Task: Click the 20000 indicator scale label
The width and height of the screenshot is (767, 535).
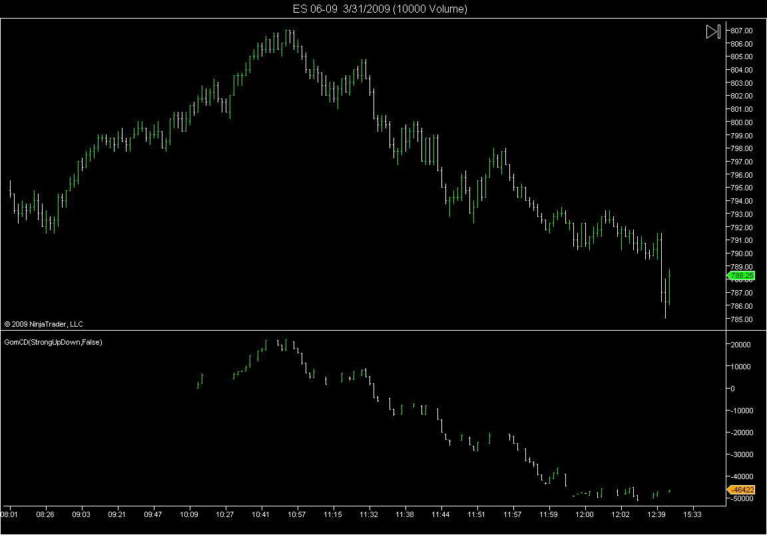Action: click(740, 345)
